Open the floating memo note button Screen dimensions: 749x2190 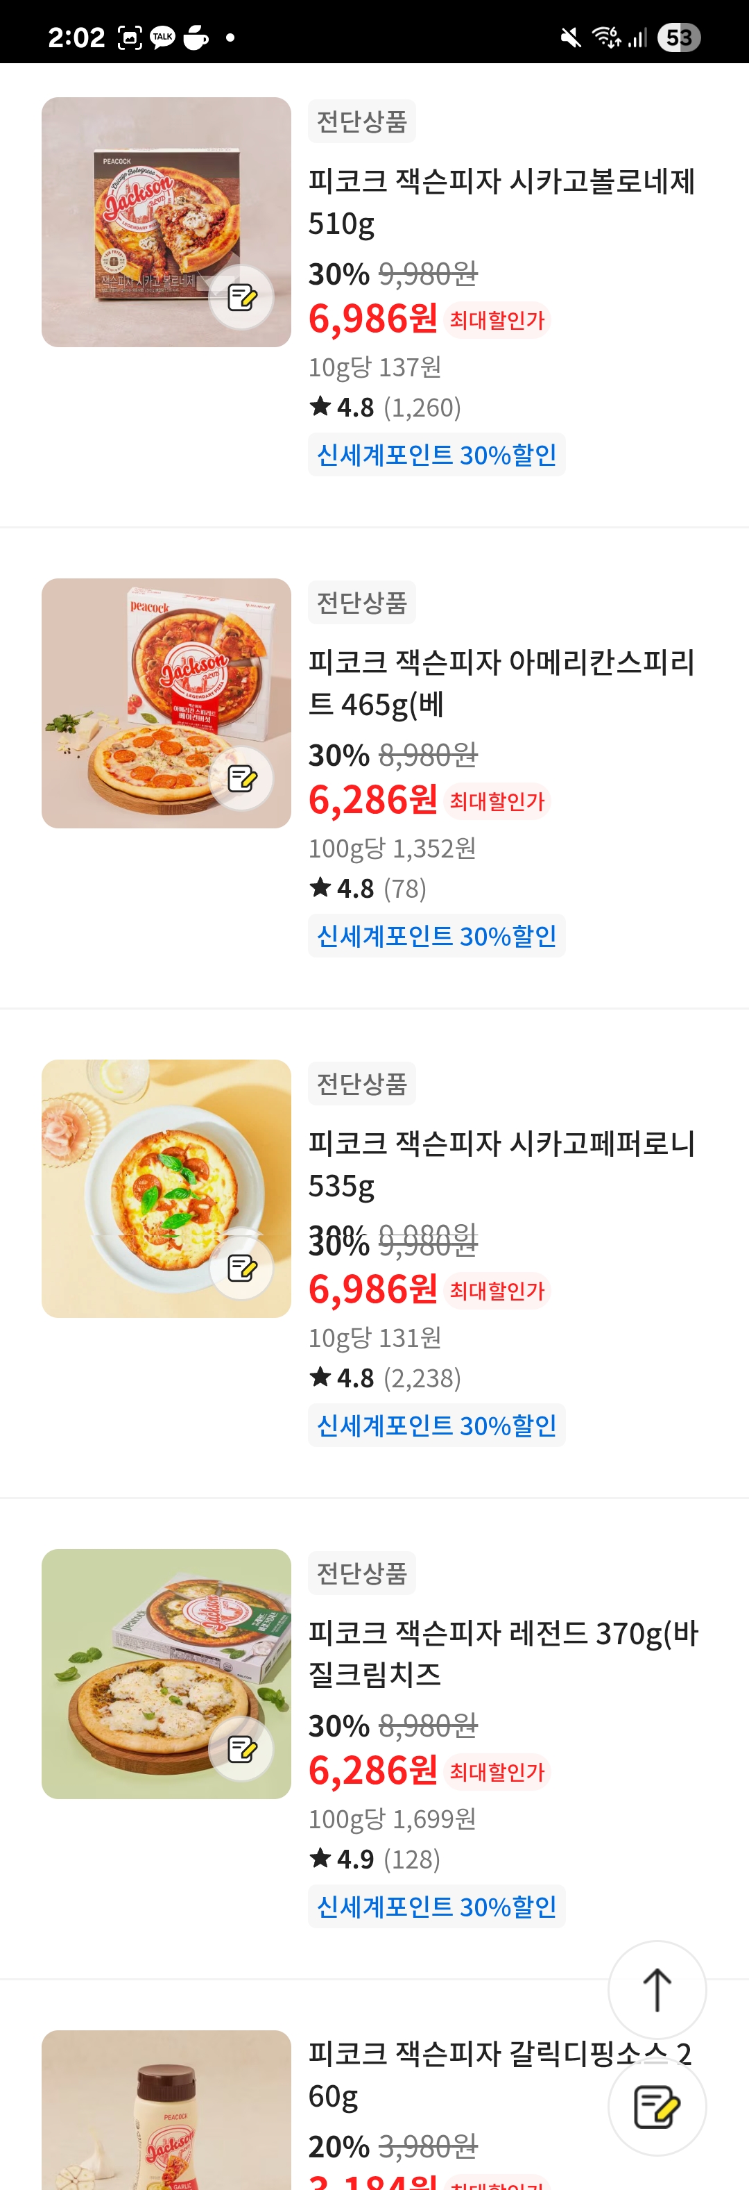(657, 2107)
